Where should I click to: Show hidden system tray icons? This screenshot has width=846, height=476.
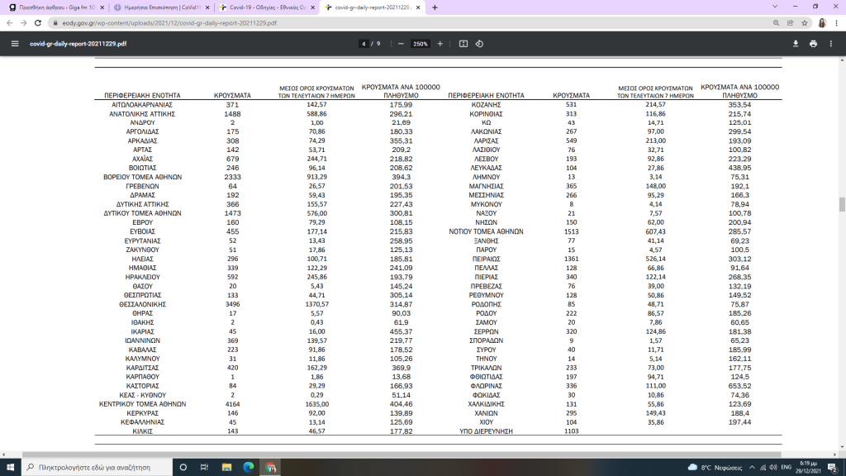point(752,468)
